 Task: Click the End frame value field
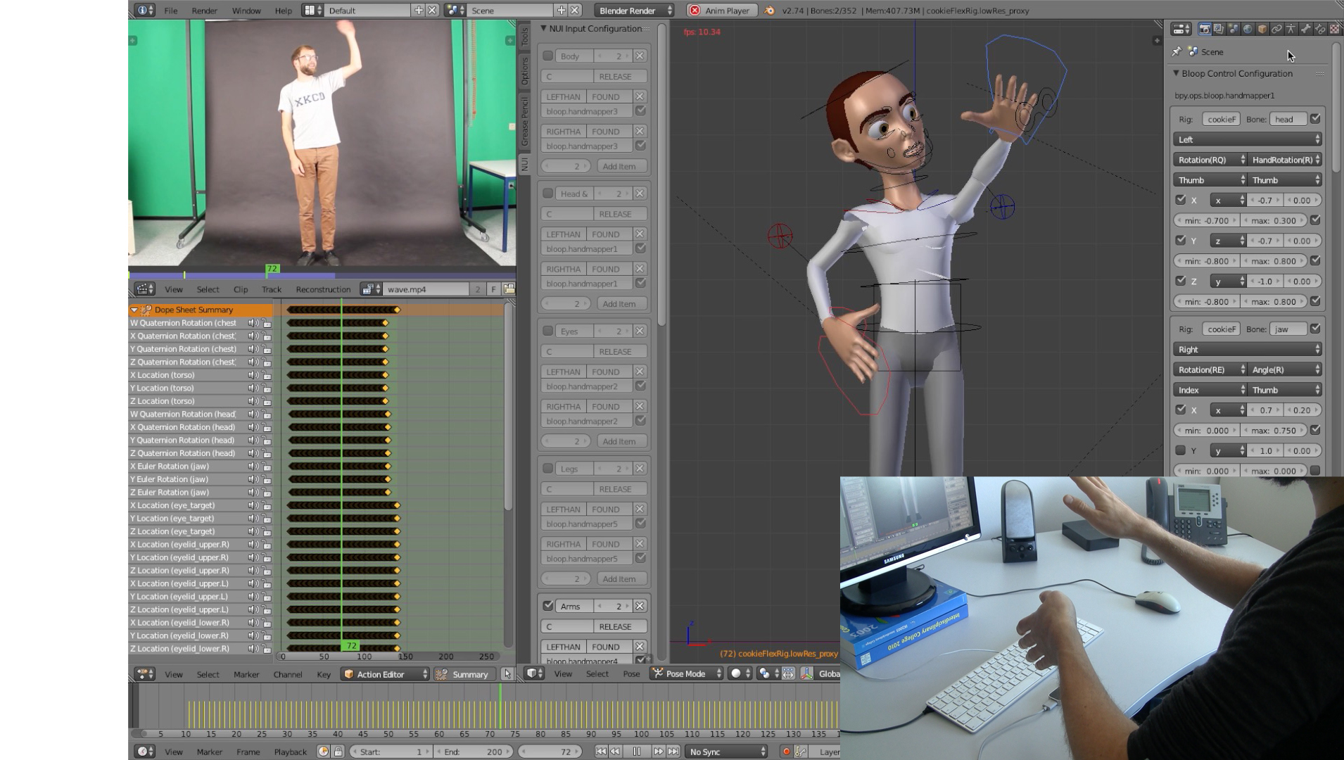474,752
